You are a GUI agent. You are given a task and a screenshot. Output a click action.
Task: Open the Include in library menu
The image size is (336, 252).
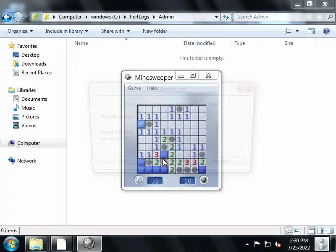(x=67, y=31)
